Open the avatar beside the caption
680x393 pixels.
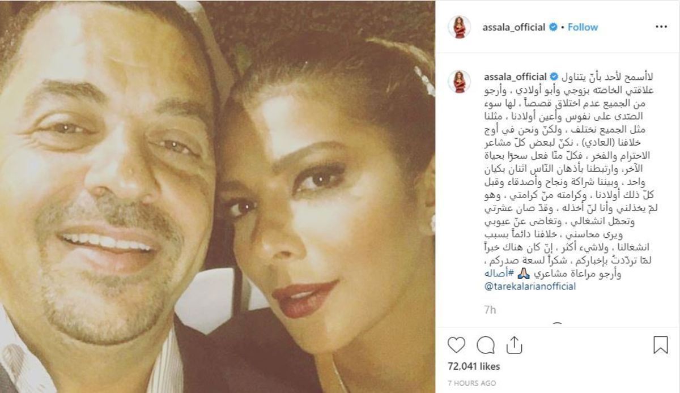pos(459,82)
